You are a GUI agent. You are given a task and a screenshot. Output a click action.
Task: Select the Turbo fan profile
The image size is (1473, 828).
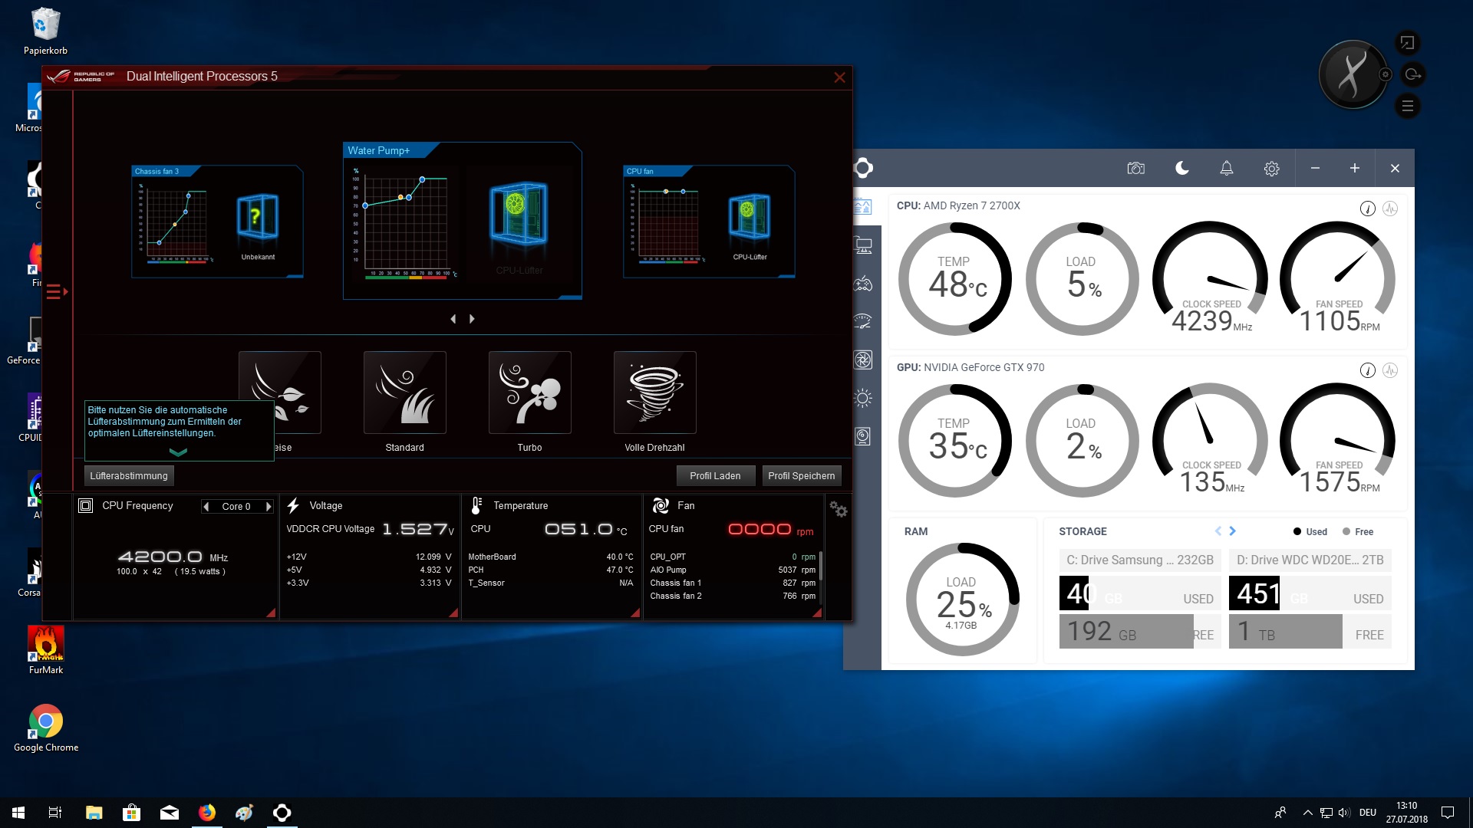click(529, 393)
